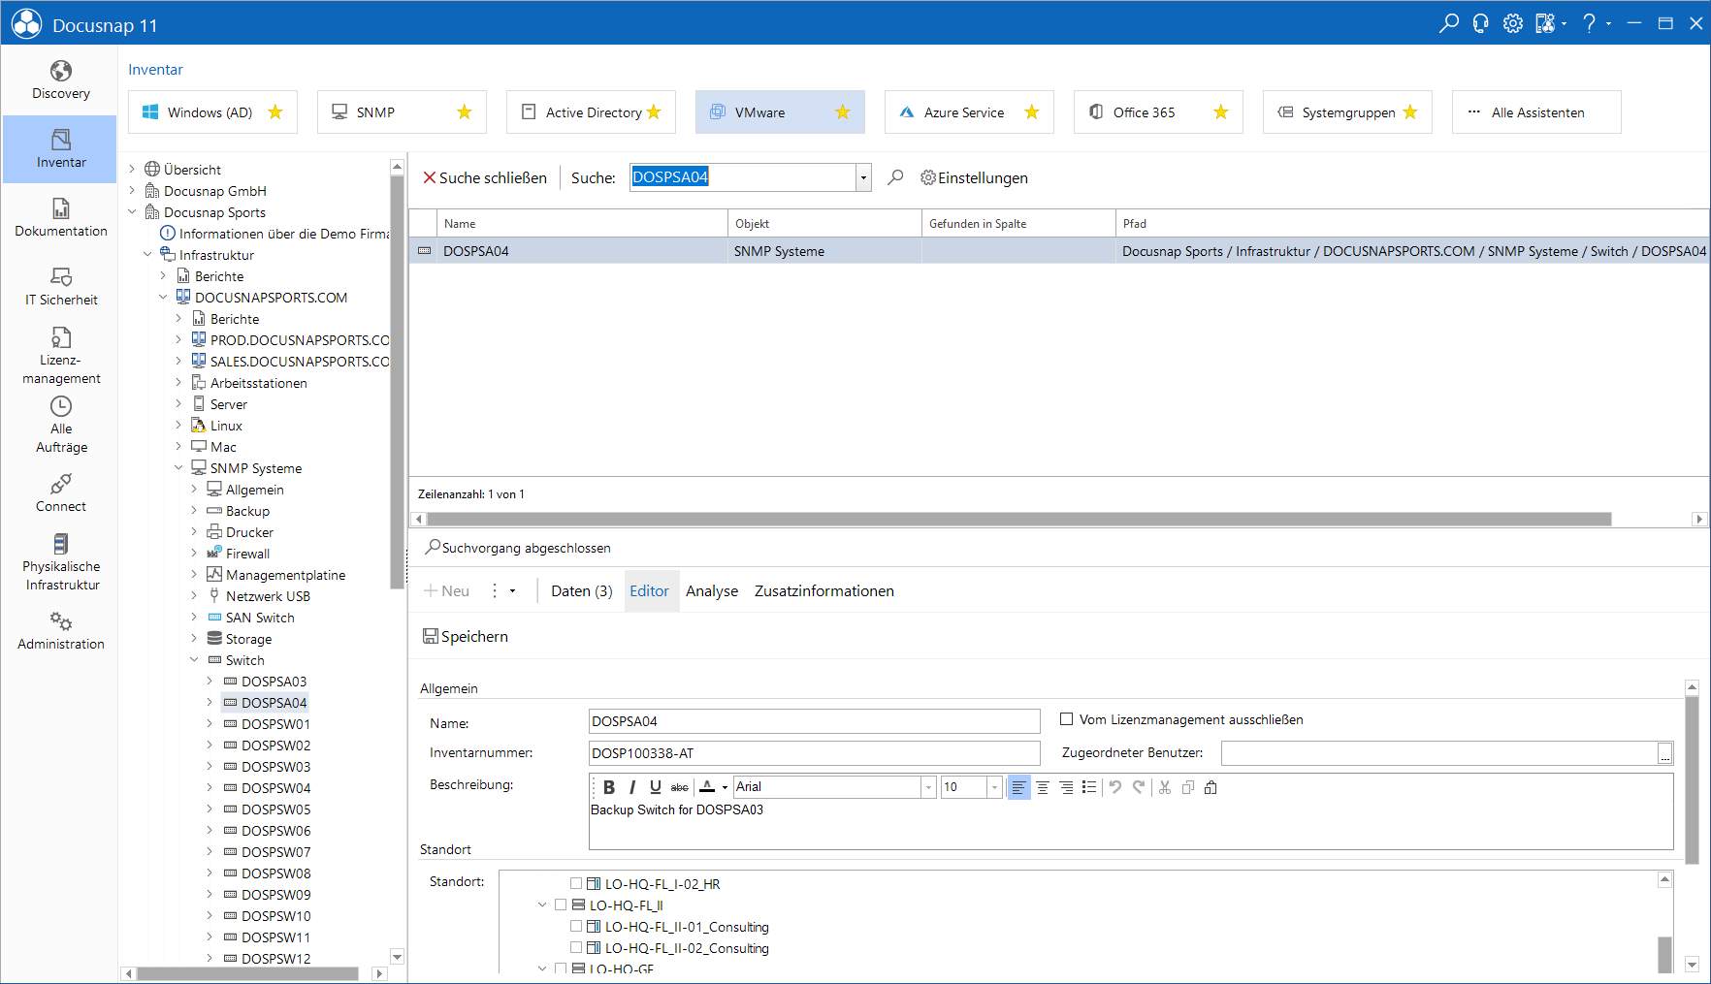This screenshot has height=984, width=1711.
Task: Switch to the Analyse tab
Action: coord(712,591)
